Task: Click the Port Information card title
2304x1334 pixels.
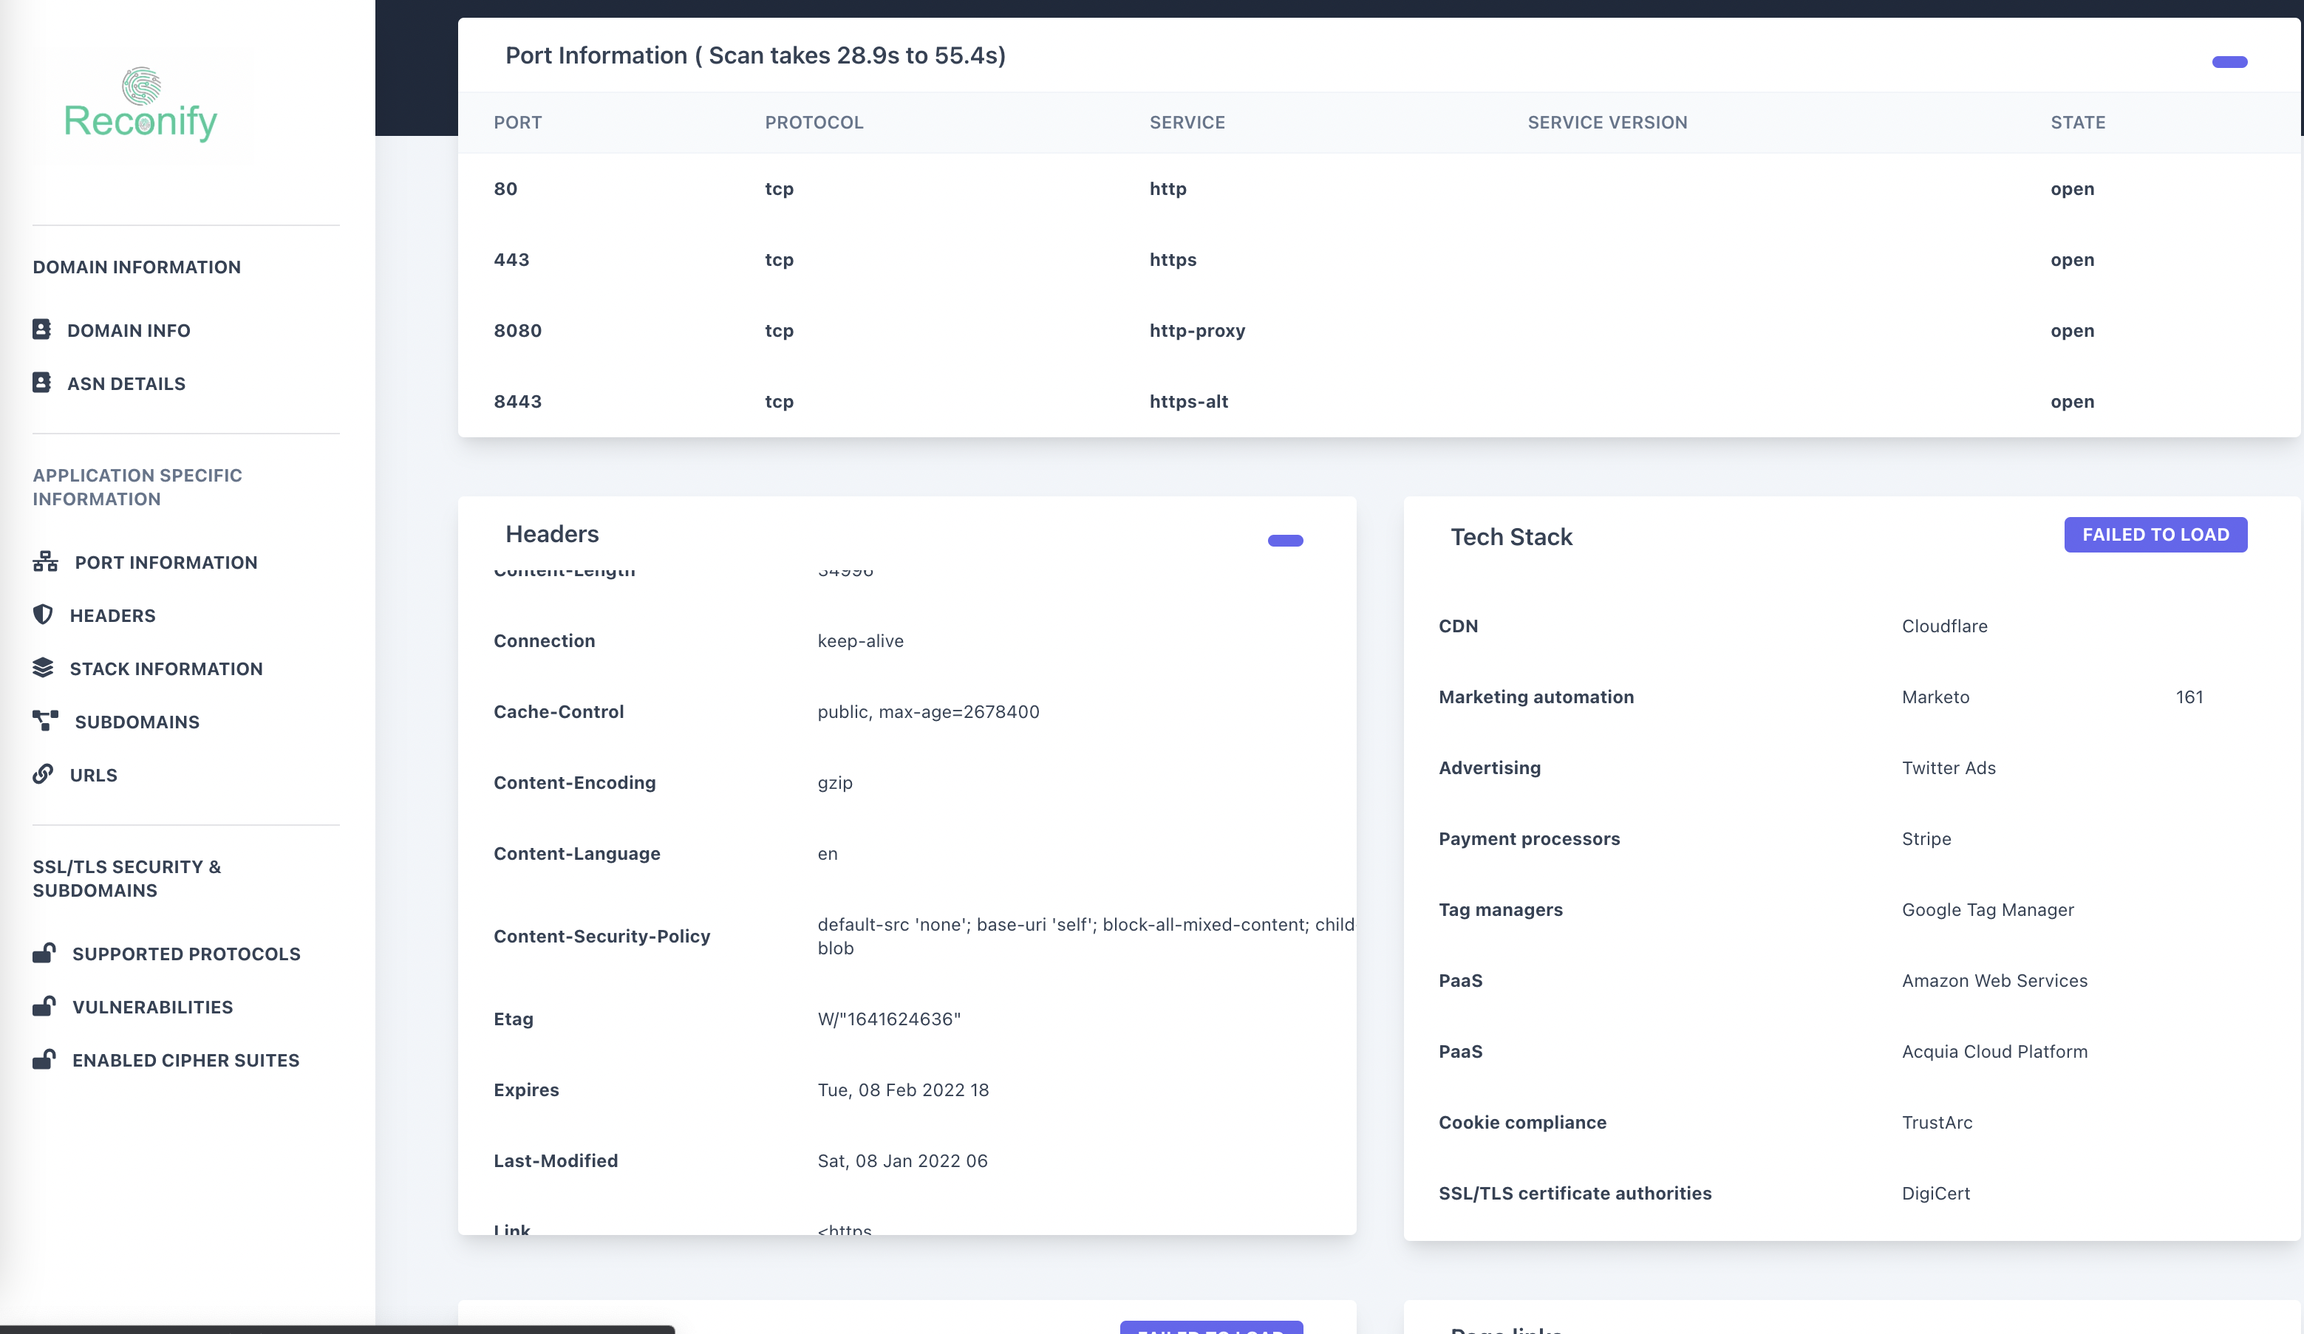Action: click(x=755, y=55)
